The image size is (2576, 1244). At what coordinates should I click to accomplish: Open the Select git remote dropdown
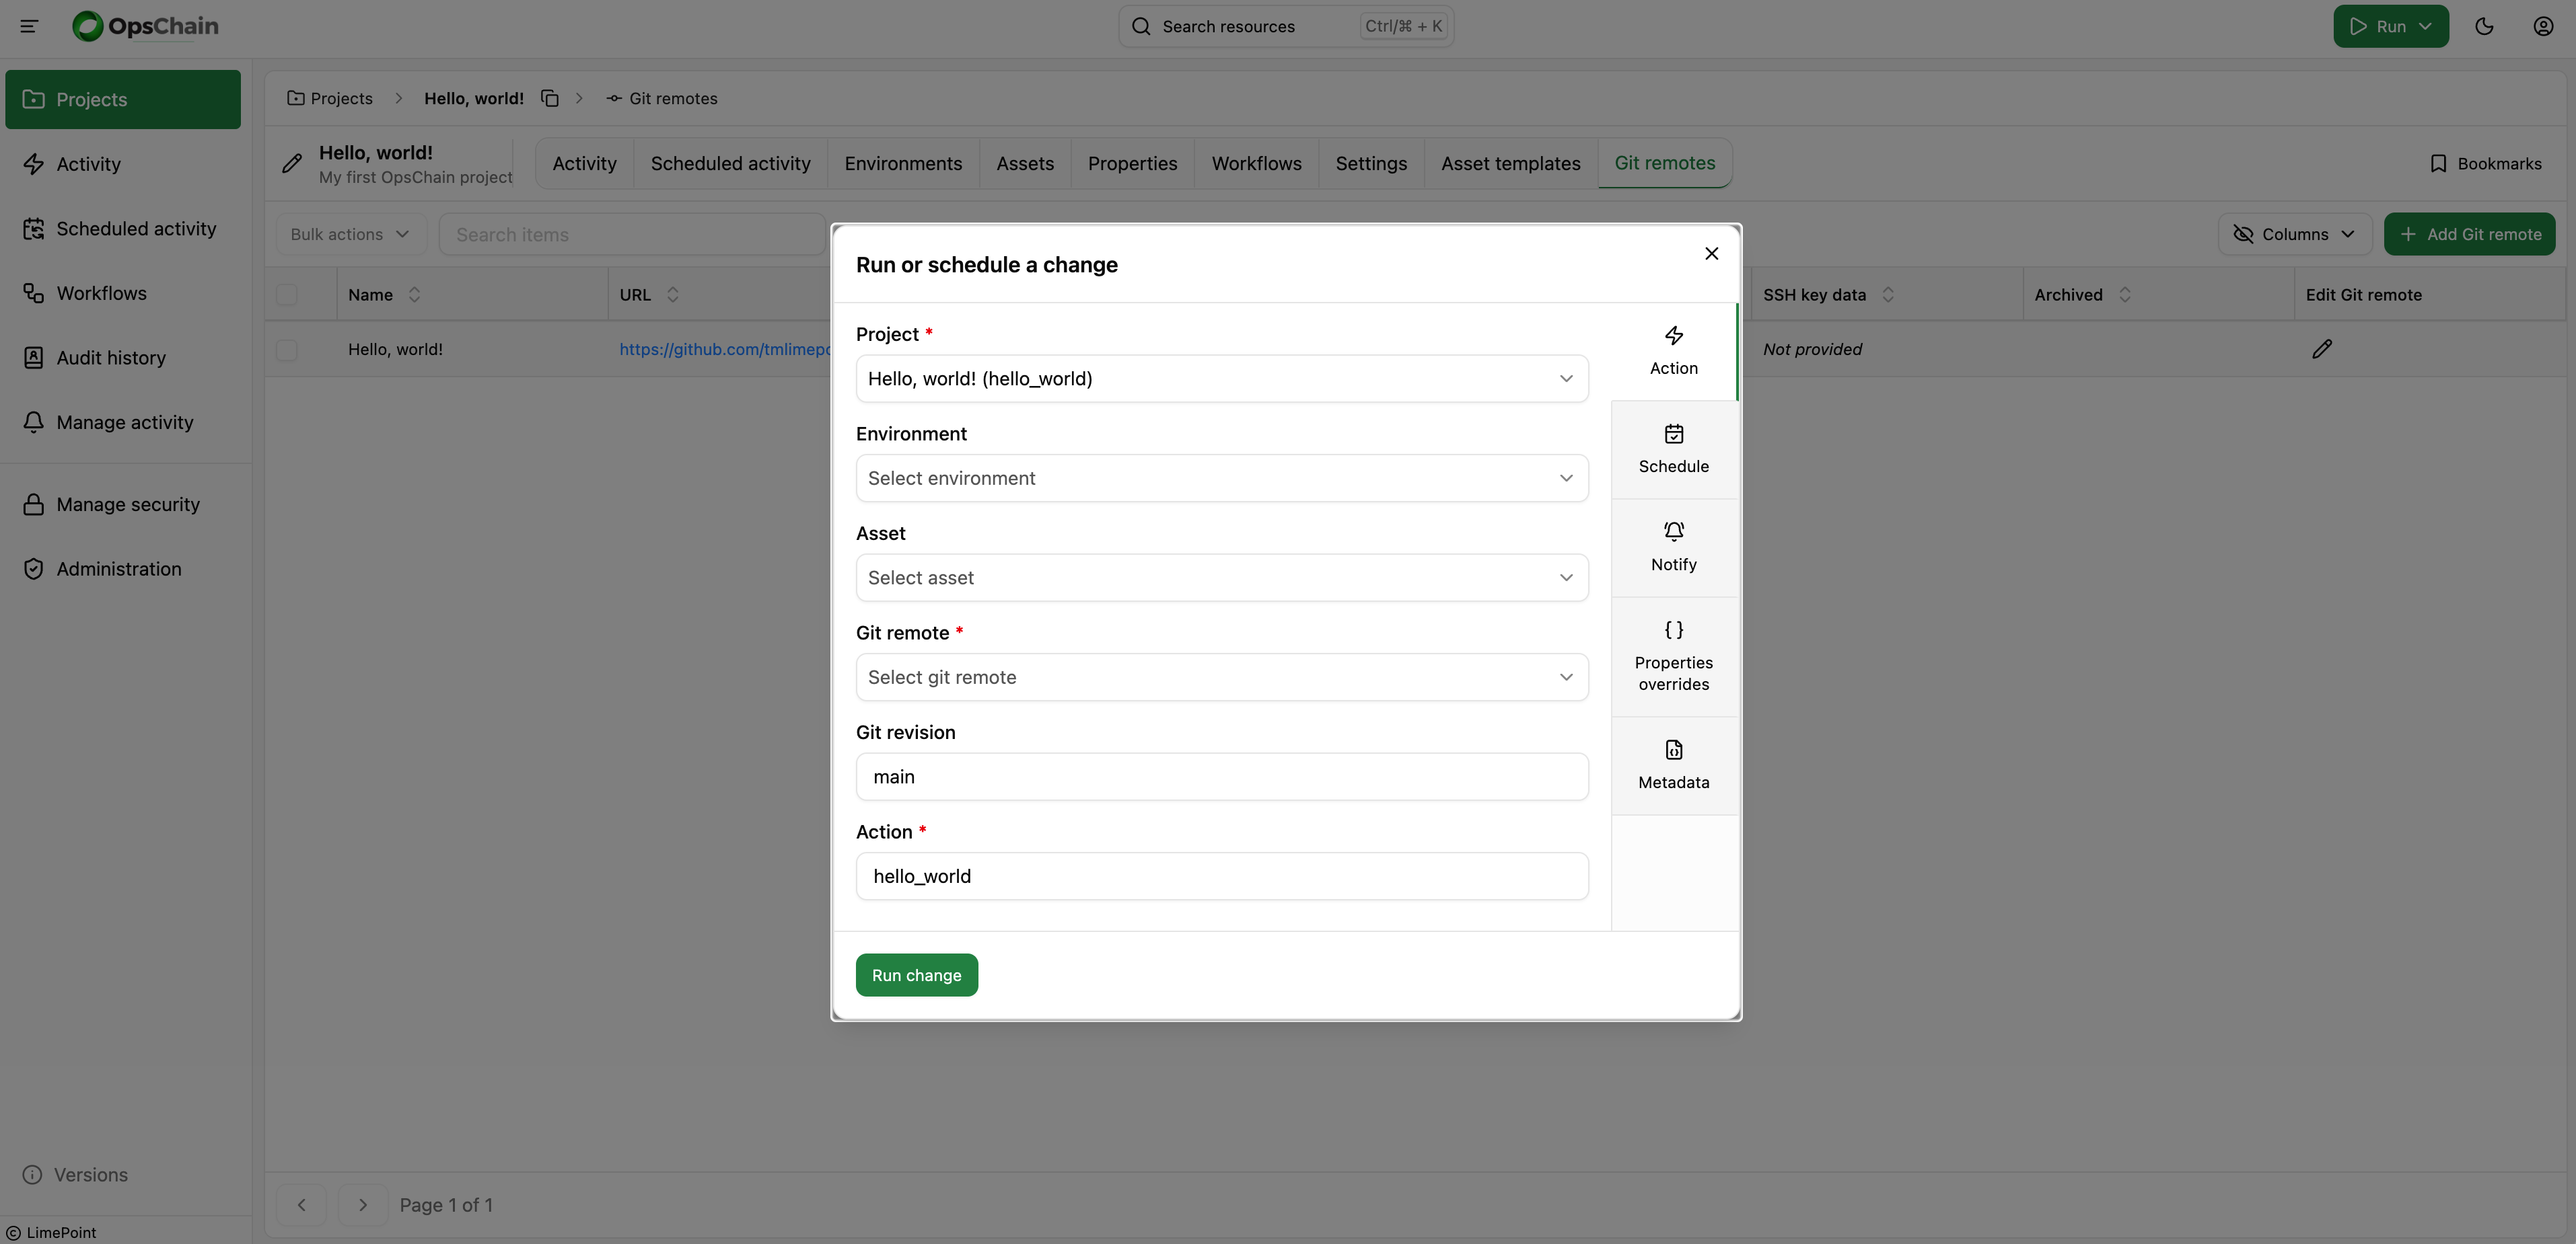(1222, 677)
